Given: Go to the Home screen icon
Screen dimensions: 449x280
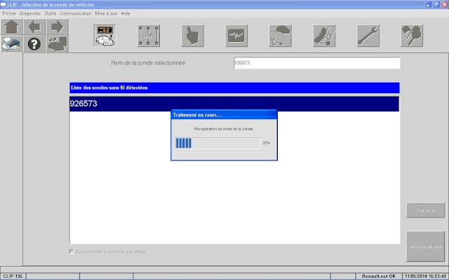Looking at the screenshot, I should pyautogui.click(x=12, y=27).
